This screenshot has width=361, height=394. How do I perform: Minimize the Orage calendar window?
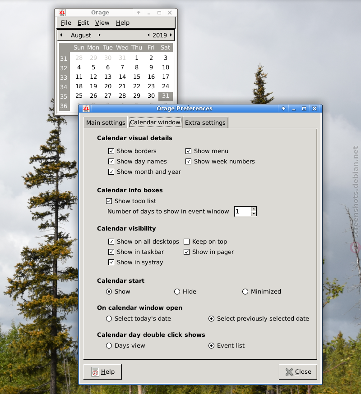[149, 13]
